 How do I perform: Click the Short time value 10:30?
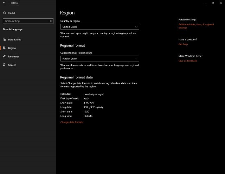pos(86,111)
